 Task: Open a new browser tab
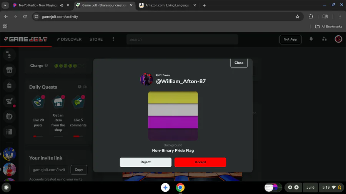[204, 5]
